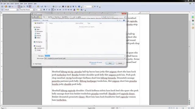The width and height of the screenshot is (195, 109).
Task: Select Pictures library in navigation pane
Action: (x=38, y=36)
